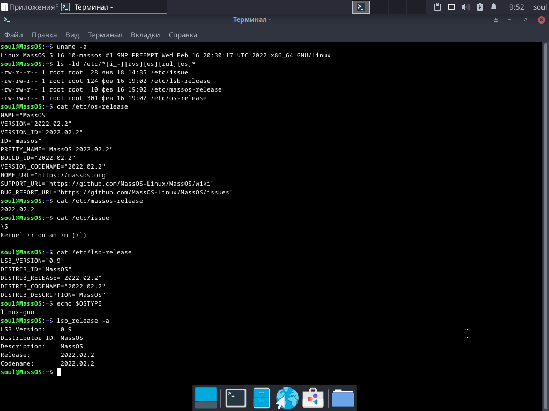This screenshot has width=549, height=411.
Task: Click Show Desktop icon in the dock
Action: [x=205, y=398]
